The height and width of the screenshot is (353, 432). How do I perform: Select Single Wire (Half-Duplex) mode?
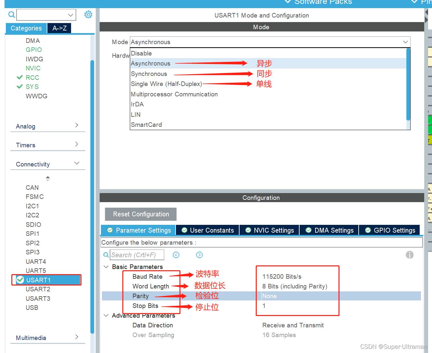coord(268,84)
